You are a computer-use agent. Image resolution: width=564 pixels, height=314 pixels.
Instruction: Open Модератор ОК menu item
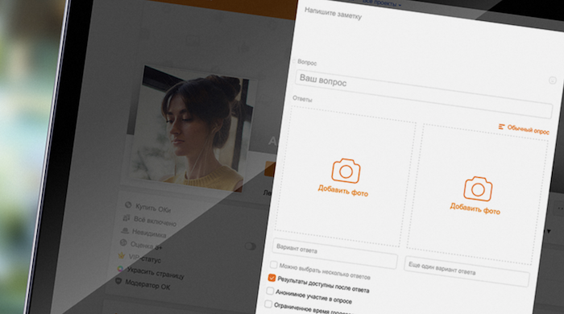click(x=147, y=284)
